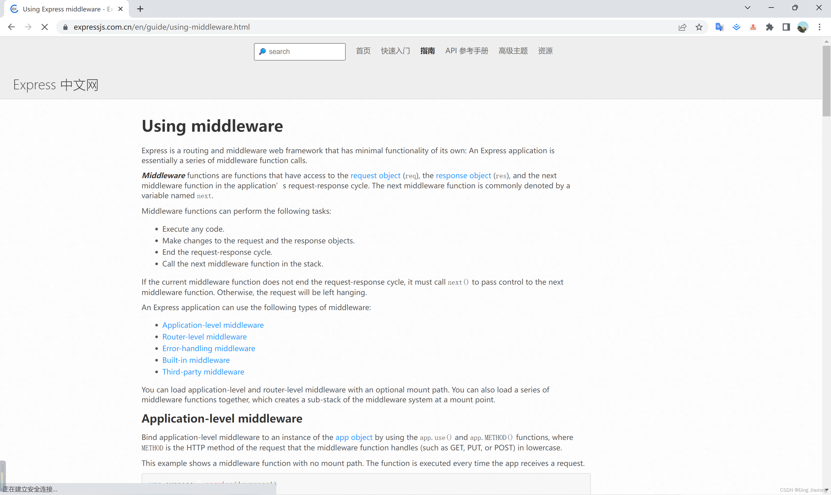
Task: Open the red sitemap-style extension
Action: click(x=753, y=27)
